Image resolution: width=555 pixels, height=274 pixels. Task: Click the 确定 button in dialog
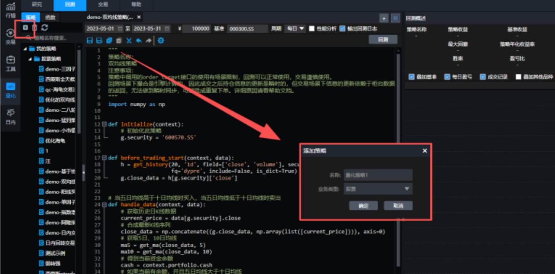(363, 206)
